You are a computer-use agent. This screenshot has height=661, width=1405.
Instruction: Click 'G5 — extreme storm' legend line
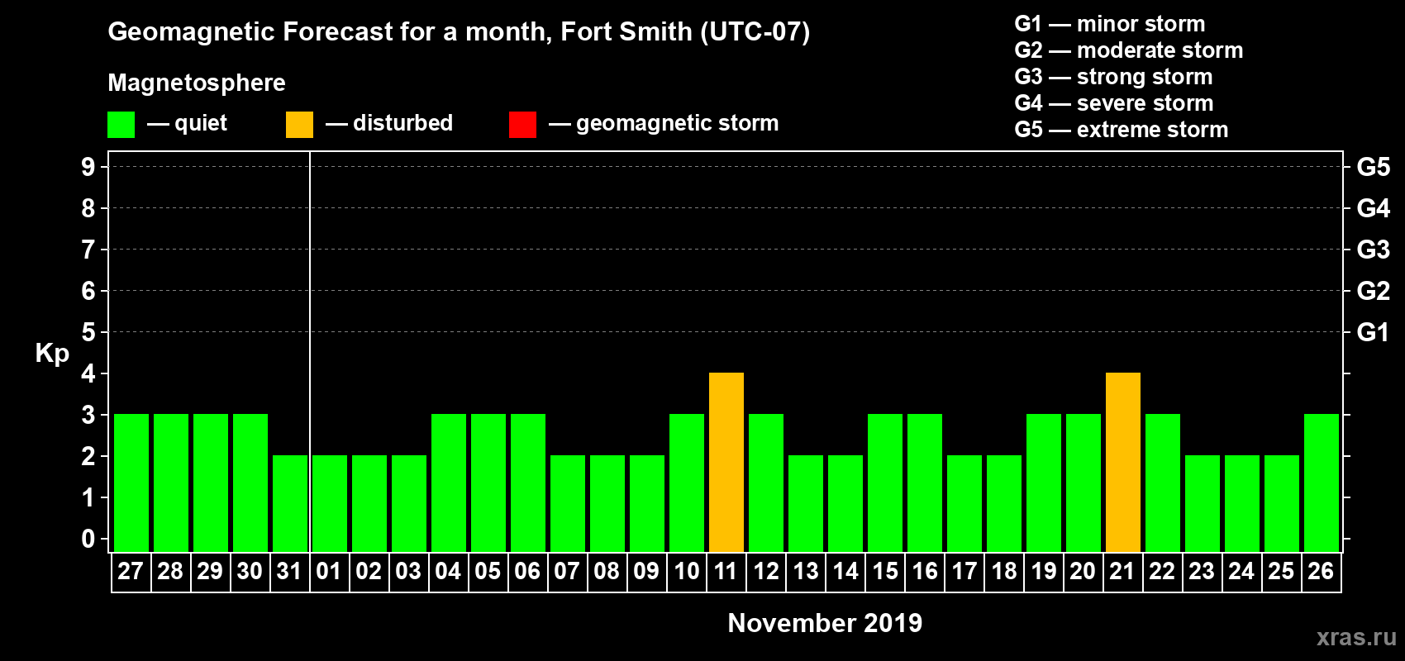(1122, 130)
